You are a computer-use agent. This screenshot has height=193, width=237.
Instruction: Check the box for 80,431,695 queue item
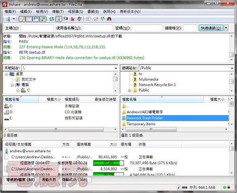(x=7, y=157)
